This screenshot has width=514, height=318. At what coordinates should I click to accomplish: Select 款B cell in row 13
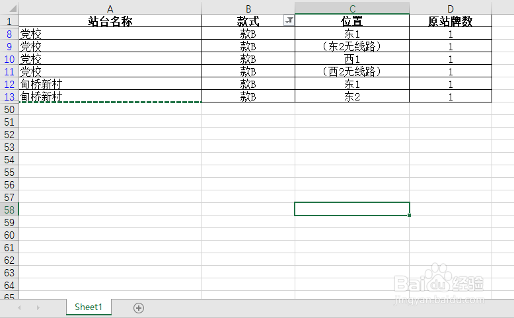coord(248,97)
